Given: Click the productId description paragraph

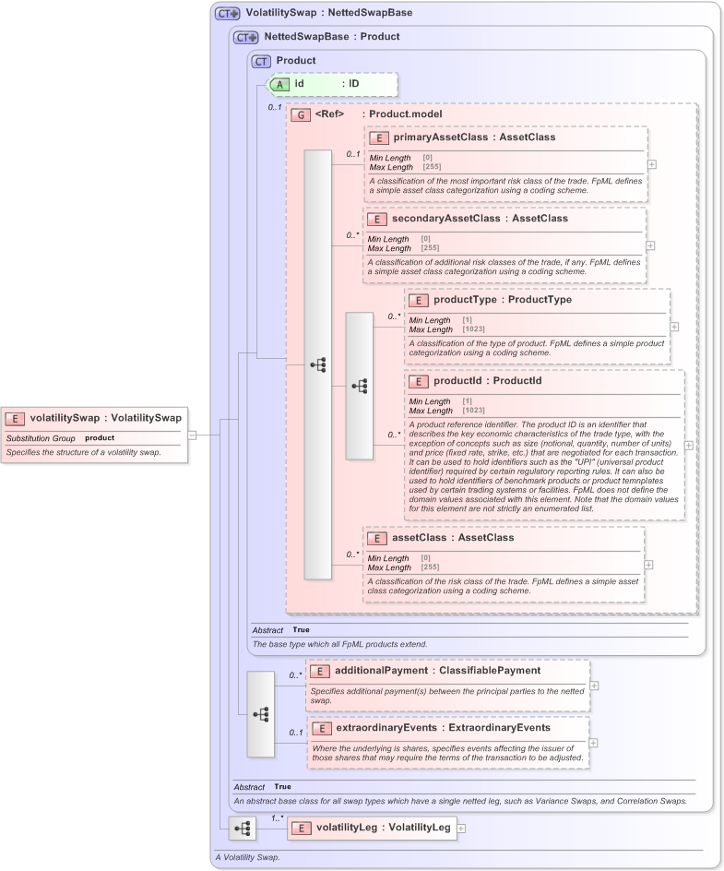Looking at the screenshot, I should click(x=543, y=467).
